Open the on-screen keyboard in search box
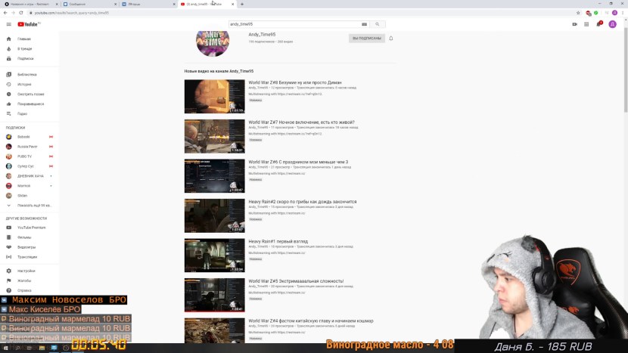 click(364, 24)
